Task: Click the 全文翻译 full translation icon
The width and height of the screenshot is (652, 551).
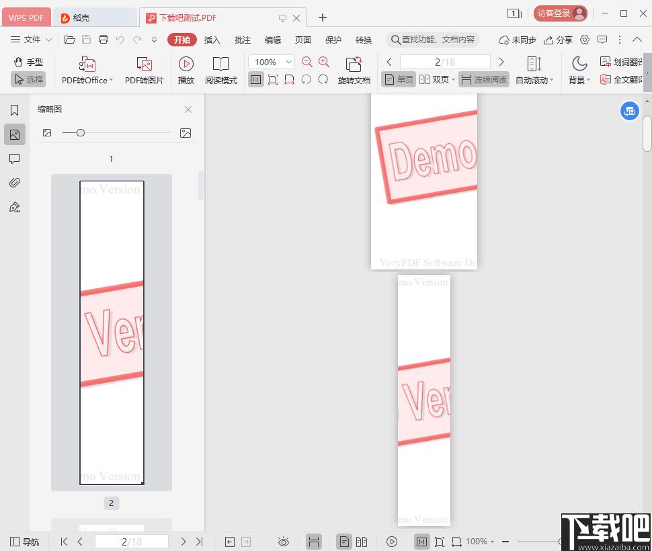Action: point(606,79)
